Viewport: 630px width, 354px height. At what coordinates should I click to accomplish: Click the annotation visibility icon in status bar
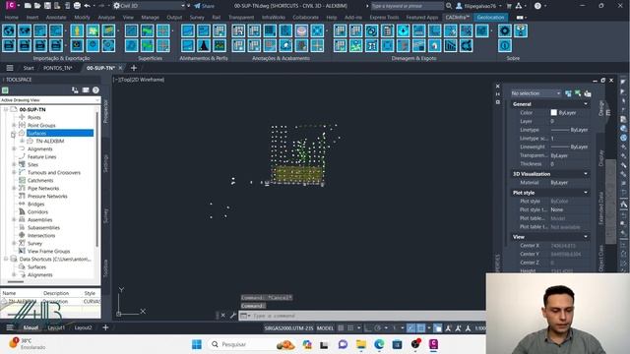tap(449, 328)
